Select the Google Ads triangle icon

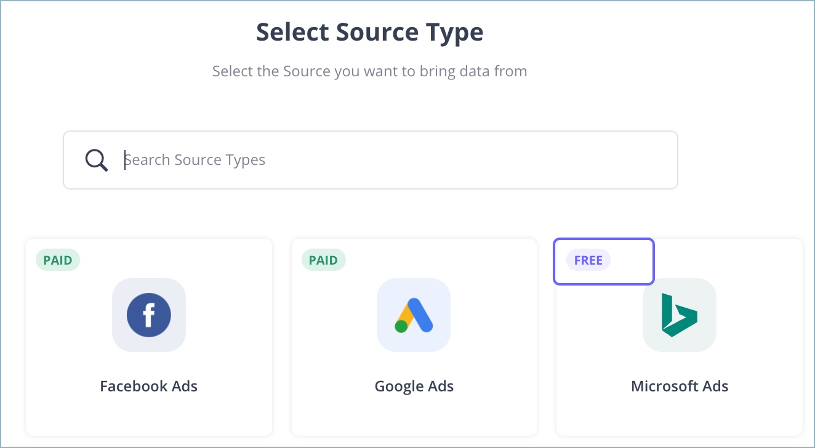coord(414,314)
